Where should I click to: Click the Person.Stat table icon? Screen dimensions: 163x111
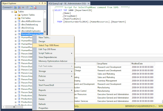19,92
